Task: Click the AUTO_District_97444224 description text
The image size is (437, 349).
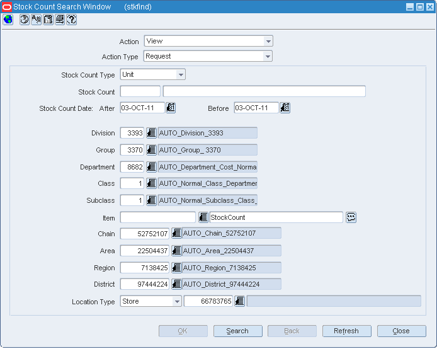Action: tap(221, 284)
